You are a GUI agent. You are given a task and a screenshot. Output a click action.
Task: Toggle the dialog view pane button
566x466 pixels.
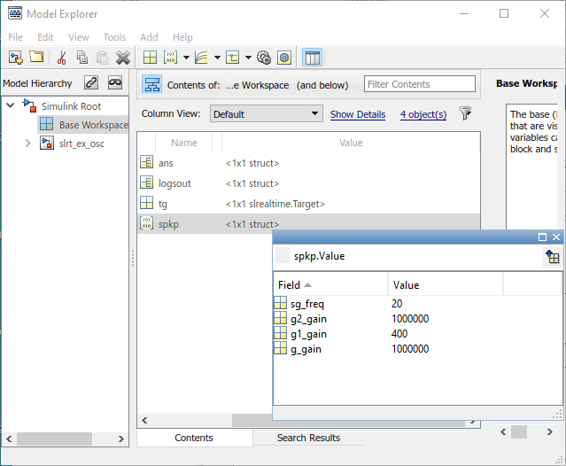(312, 58)
